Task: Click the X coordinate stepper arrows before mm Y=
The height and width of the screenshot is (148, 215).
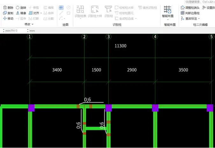Action: click(x=4, y=30)
